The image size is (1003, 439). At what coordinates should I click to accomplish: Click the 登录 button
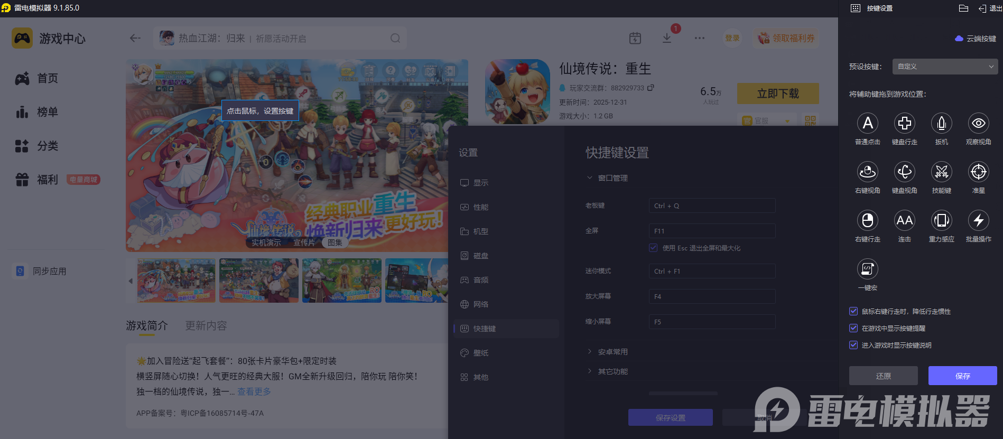point(732,38)
